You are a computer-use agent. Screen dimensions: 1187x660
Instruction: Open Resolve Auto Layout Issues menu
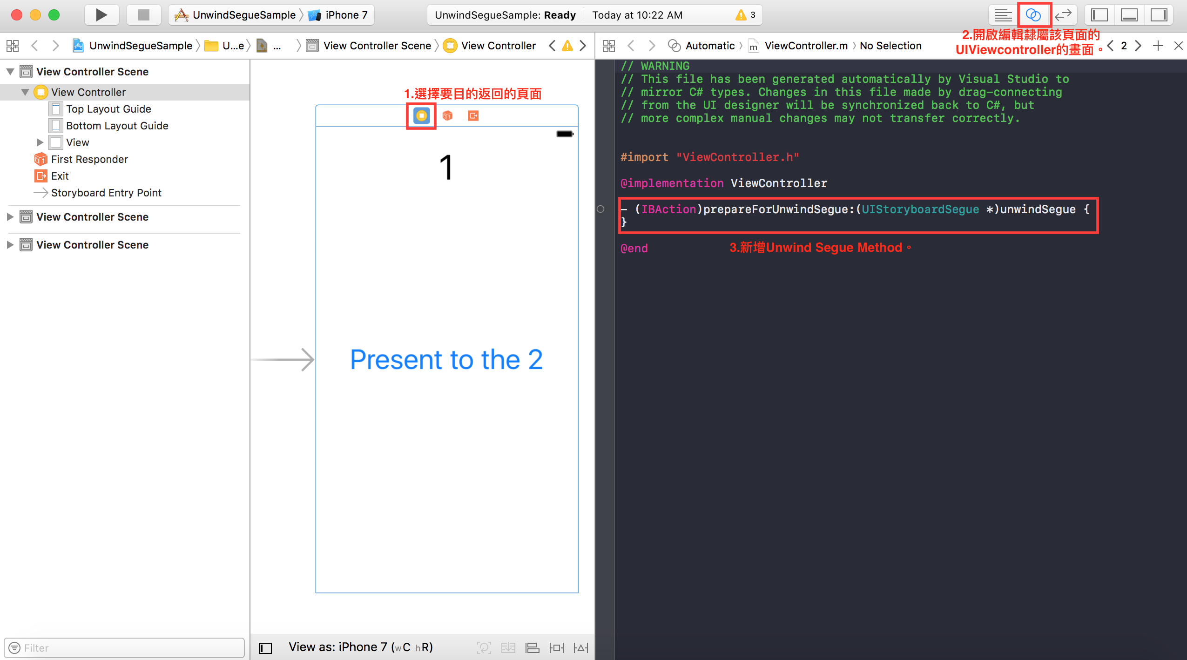click(581, 647)
